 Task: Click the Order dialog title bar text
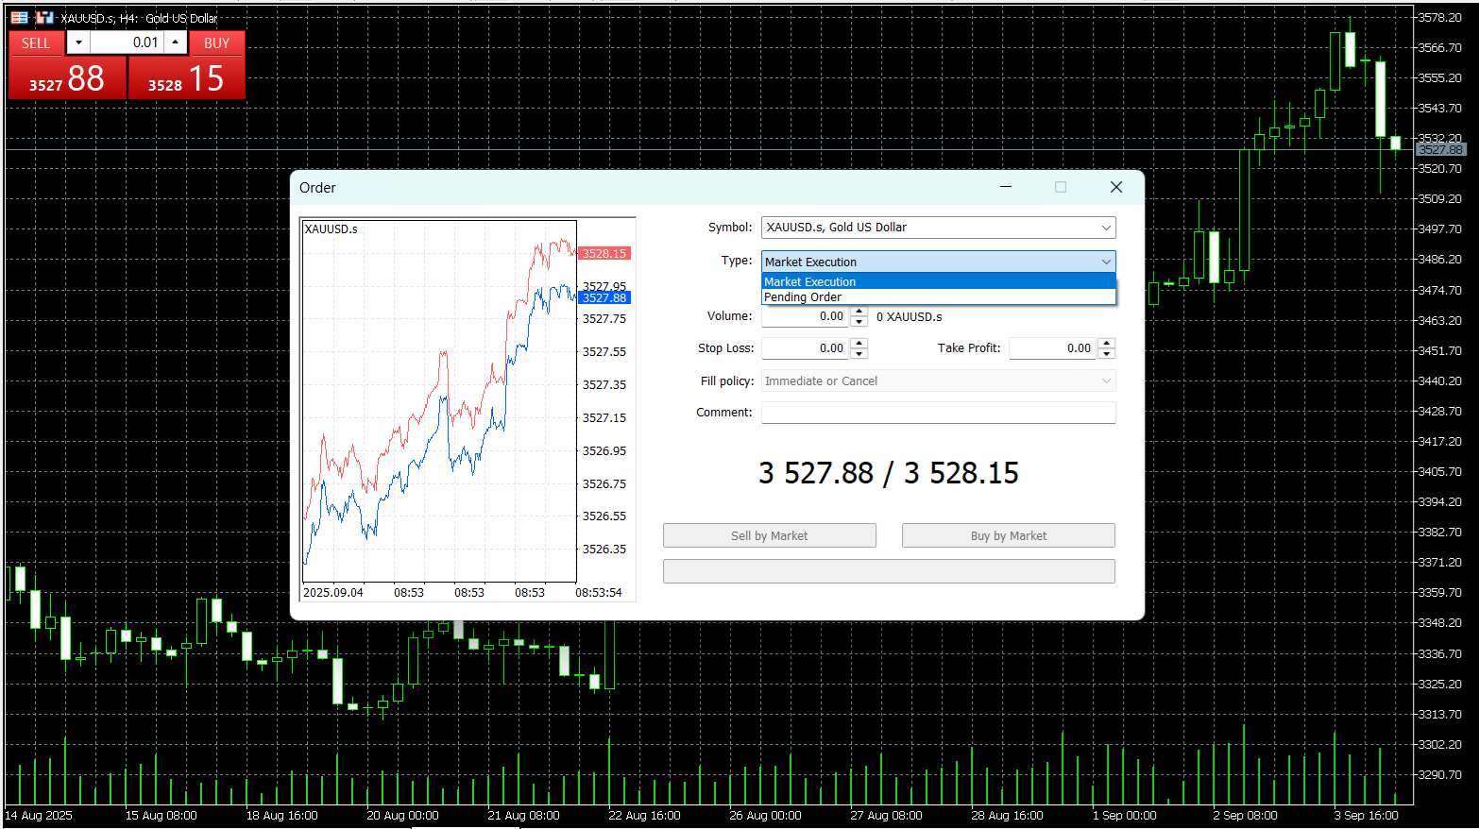[x=317, y=188]
